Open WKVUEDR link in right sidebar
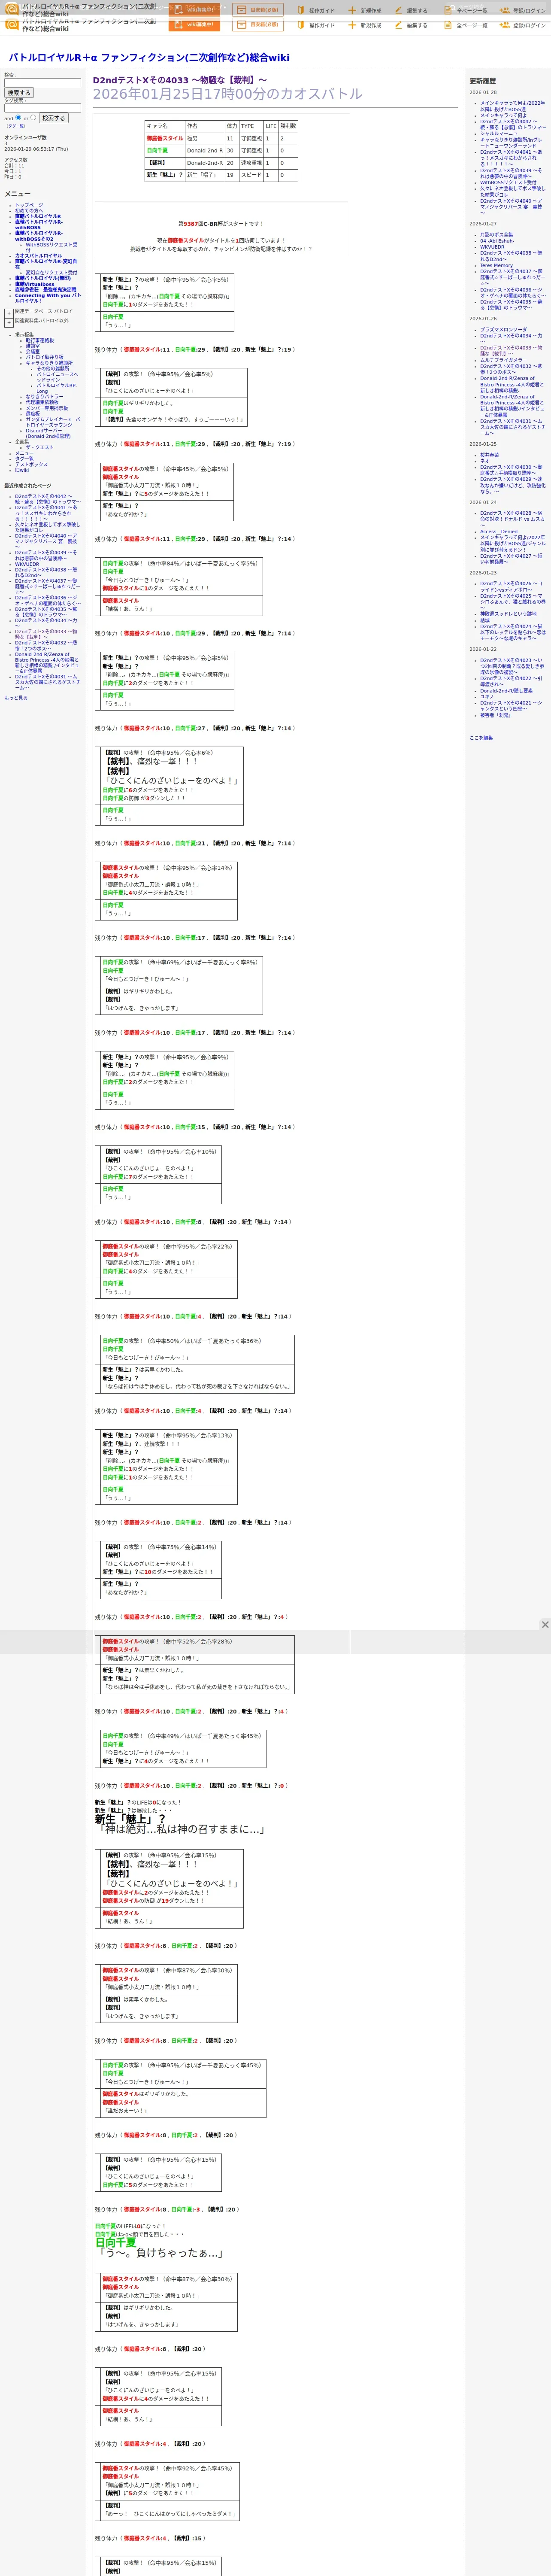 (x=492, y=247)
